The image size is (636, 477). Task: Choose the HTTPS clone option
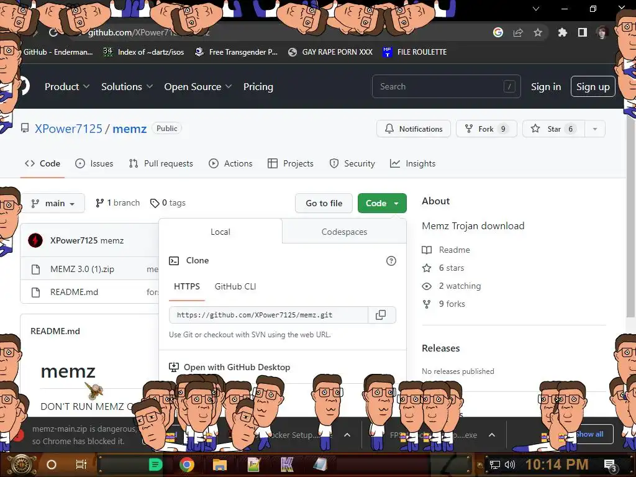point(186,286)
